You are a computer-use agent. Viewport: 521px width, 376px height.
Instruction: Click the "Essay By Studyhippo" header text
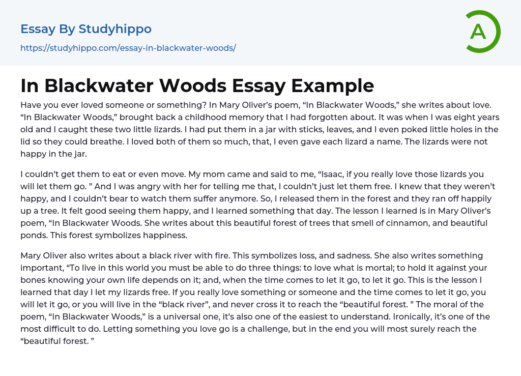pos(86,29)
